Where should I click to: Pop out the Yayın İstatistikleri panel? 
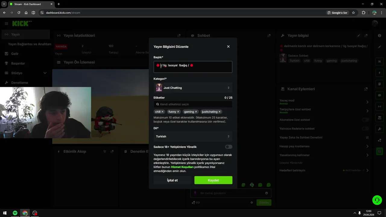(x=179, y=36)
